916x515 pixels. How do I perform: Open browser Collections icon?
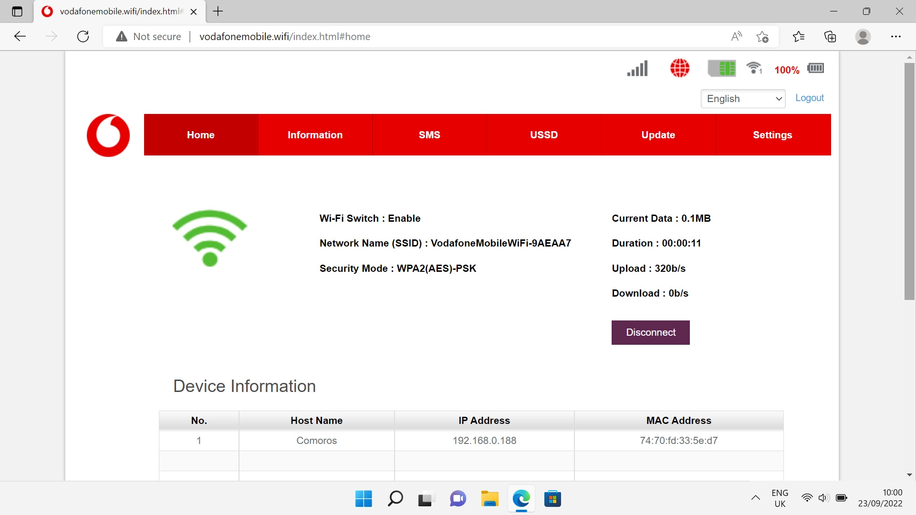[x=830, y=37]
